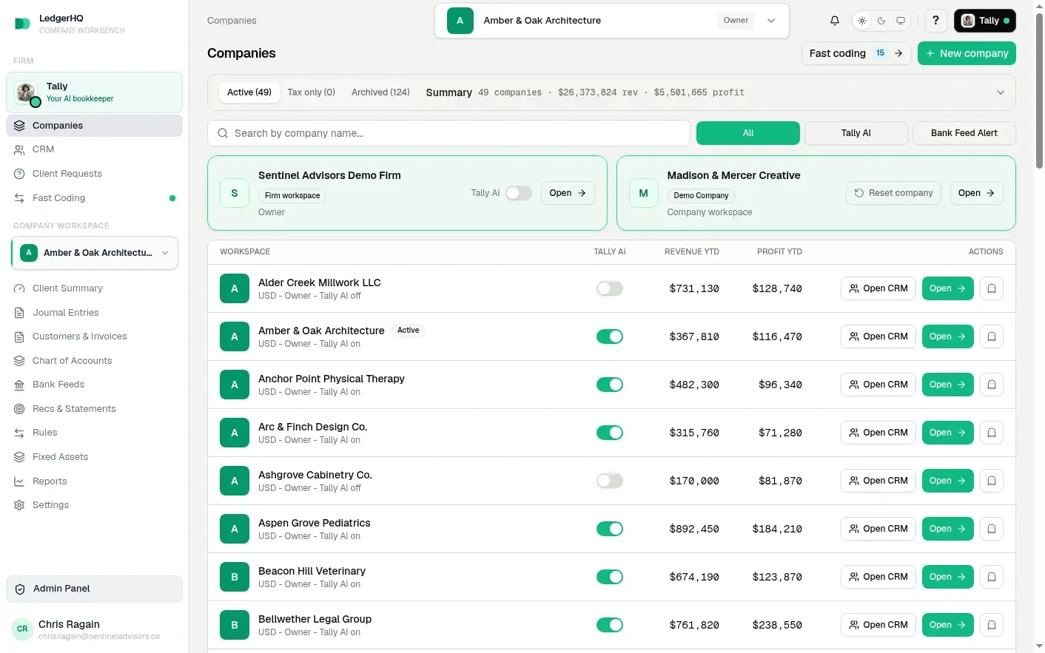The image size is (1045, 653).
Task: Open the Sentinel Advisors Demo Firm workspace
Action: pyautogui.click(x=568, y=193)
